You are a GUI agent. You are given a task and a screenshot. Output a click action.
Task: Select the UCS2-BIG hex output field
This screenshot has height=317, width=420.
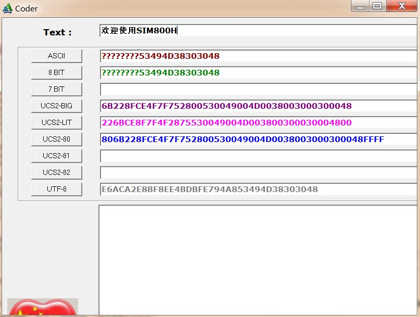259,106
